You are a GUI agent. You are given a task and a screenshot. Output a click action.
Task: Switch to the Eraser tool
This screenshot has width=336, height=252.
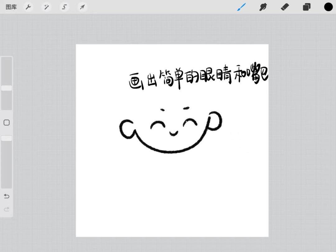click(x=285, y=7)
